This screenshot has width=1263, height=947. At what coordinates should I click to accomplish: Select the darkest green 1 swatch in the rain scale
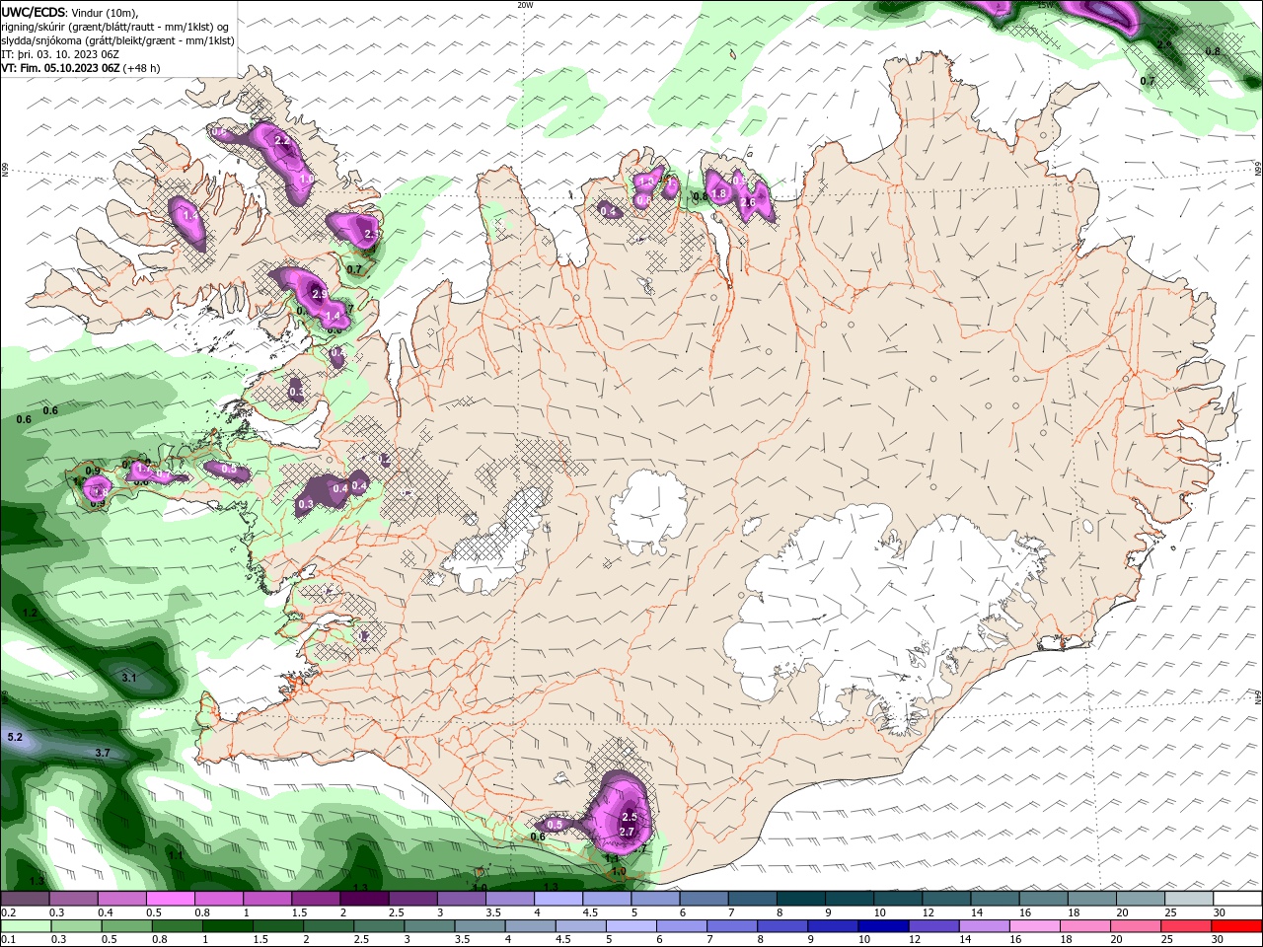pyautogui.click(x=228, y=925)
